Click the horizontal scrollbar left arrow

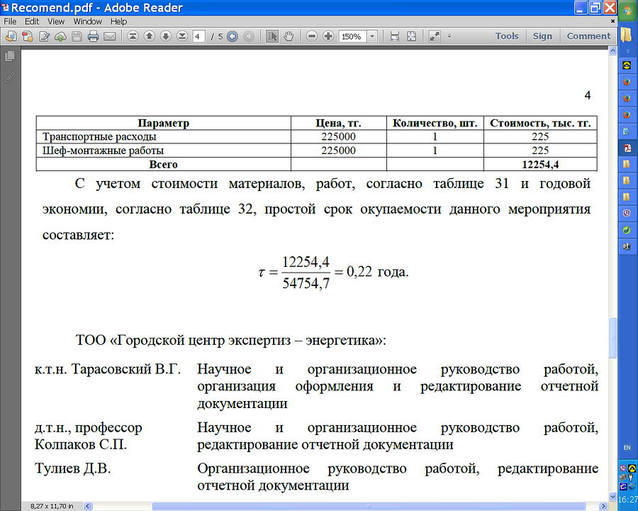tap(87, 506)
